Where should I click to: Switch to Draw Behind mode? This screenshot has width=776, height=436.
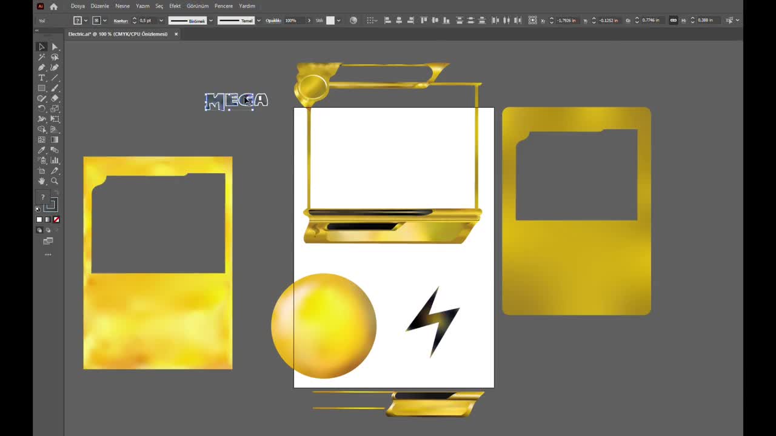coord(48,230)
